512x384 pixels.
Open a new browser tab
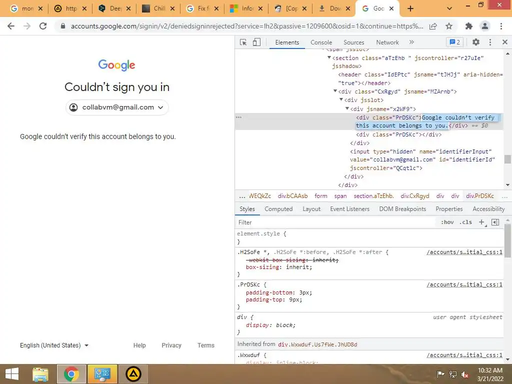point(410,8)
